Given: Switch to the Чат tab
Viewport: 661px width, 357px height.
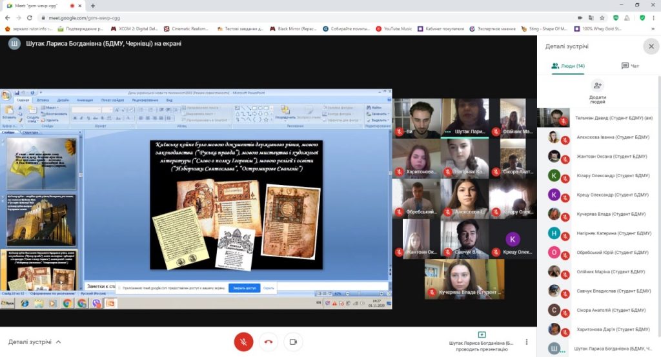Looking at the screenshot, I should 630,66.
